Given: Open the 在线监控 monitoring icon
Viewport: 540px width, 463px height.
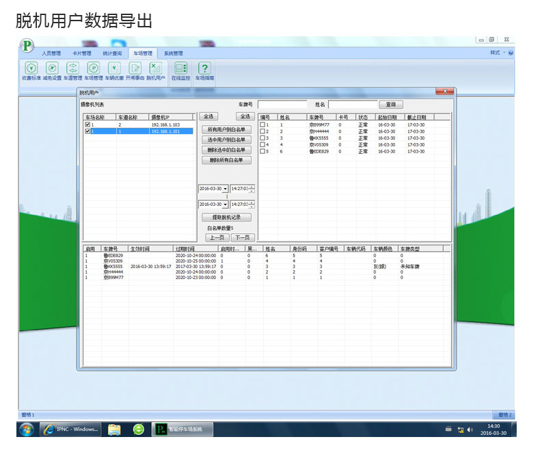Looking at the screenshot, I should click(x=180, y=68).
